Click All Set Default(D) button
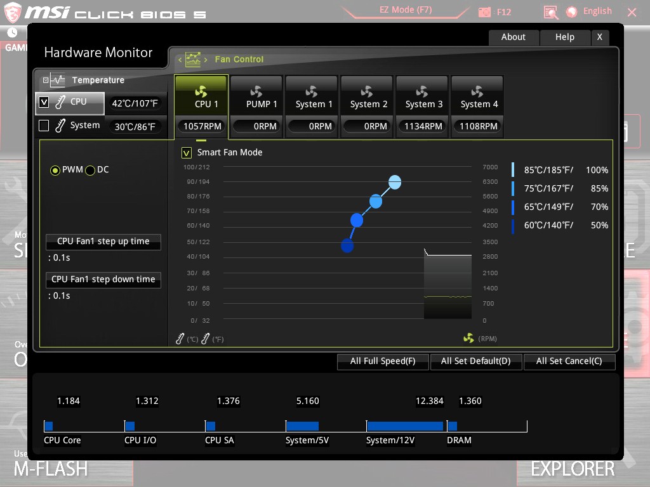Viewport: 650px width, 487px height. 476,361
